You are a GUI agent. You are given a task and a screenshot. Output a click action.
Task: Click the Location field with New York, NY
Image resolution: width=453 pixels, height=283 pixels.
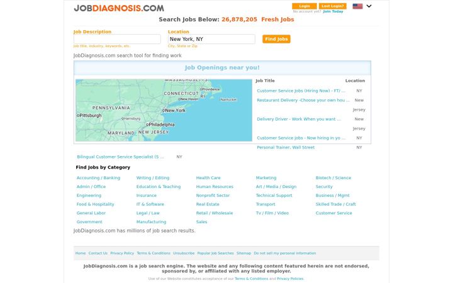(211, 39)
